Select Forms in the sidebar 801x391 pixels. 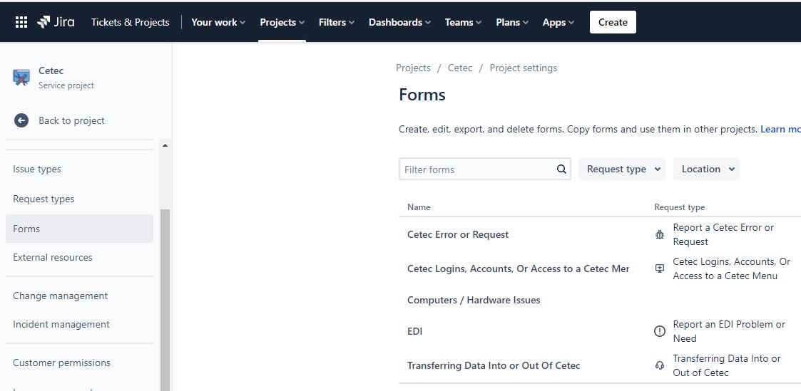click(79, 229)
